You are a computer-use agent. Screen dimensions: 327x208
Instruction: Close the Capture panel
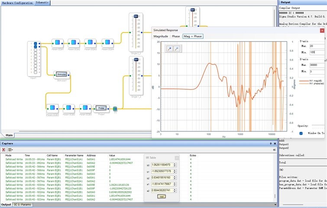pyautogui.click(x=275, y=143)
